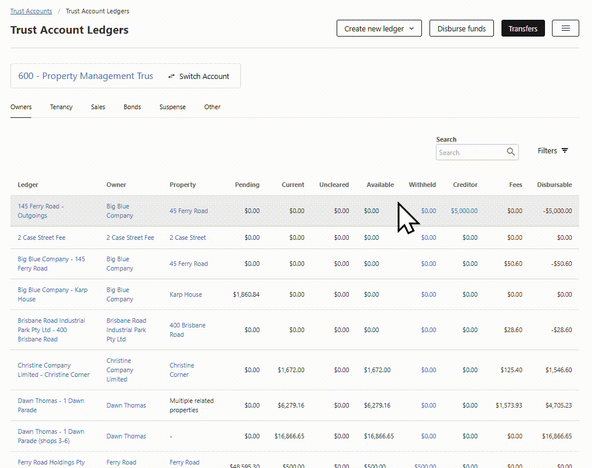Open the hamburger menu button
The height and width of the screenshot is (468, 592).
(565, 28)
